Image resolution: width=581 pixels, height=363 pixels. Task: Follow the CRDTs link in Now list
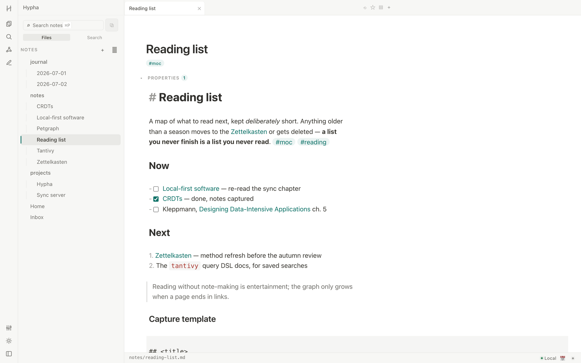click(x=172, y=199)
